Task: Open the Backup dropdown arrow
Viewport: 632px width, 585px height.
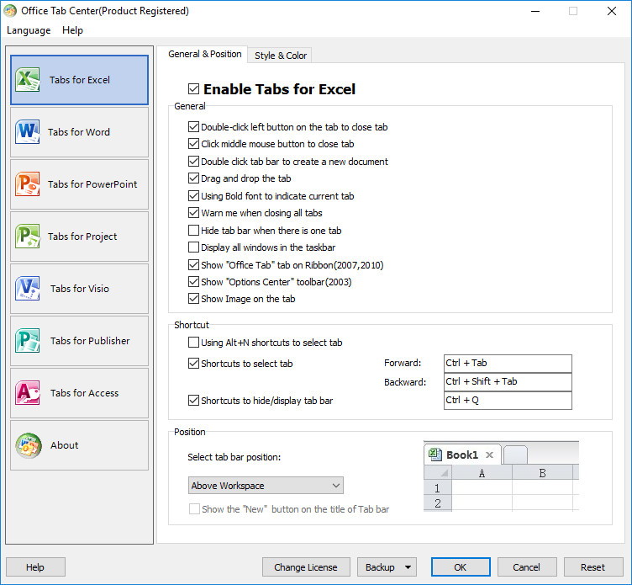Action: point(408,567)
